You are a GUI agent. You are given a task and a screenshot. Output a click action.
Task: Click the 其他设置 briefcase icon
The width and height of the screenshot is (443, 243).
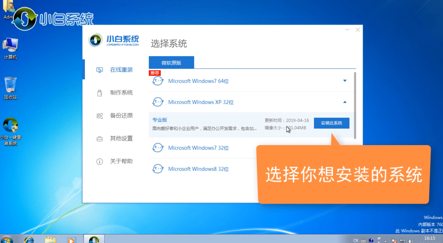[x=100, y=139]
